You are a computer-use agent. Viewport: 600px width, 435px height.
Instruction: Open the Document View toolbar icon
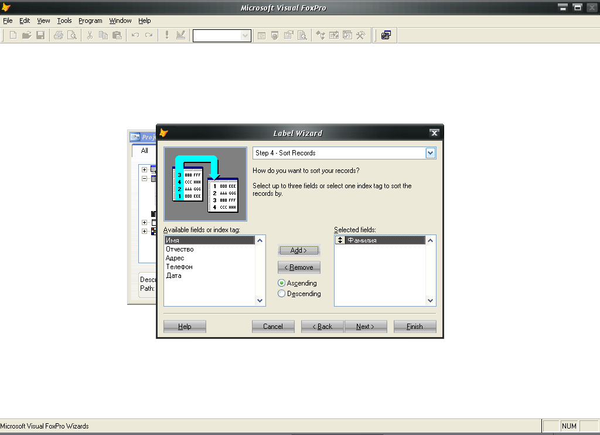302,36
